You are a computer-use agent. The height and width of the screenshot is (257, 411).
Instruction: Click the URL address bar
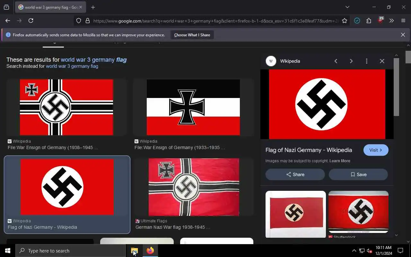pos(215,21)
